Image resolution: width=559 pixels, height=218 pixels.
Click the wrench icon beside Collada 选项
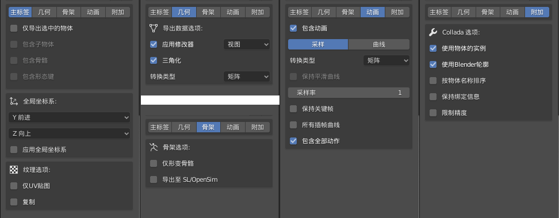[x=433, y=32]
